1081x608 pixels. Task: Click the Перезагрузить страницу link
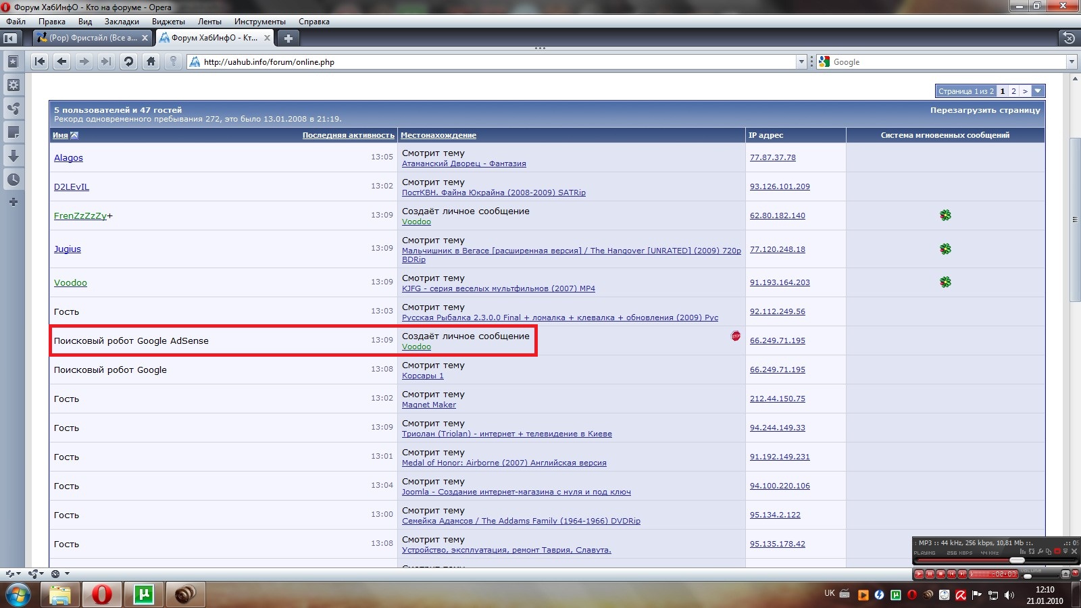click(984, 110)
